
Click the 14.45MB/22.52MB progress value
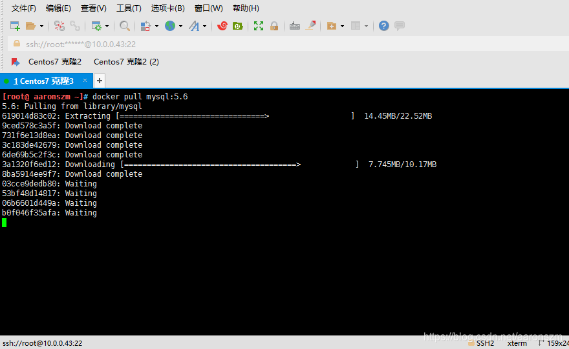tap(398, 116)
